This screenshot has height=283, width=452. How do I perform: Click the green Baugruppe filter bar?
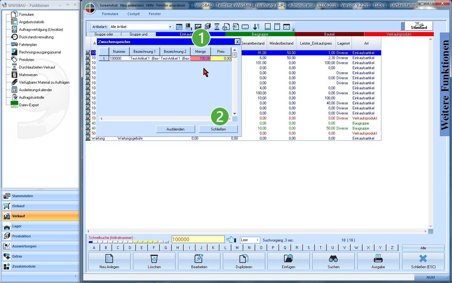pos(260,34)
